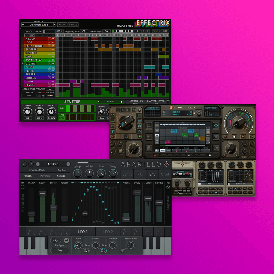Click the plus button beside Arp Pad
The width and height of the screenshot is (274, 274).
[68, 164]
